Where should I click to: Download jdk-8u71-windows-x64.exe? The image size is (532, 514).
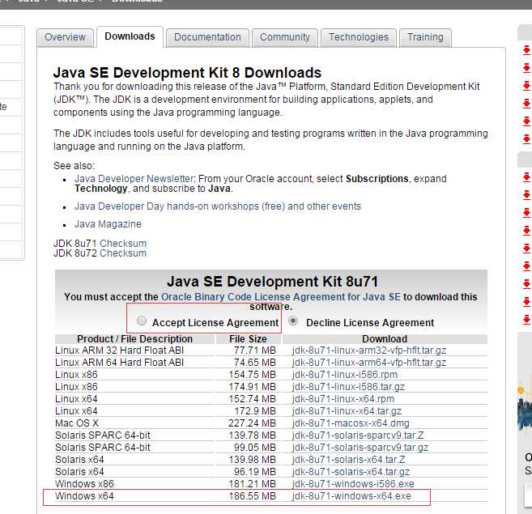click(351, 496)
